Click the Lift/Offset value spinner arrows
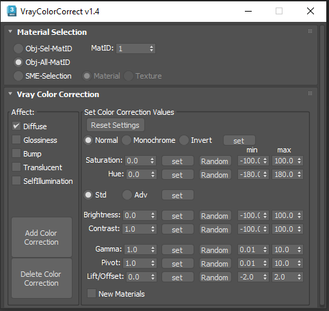This screenshot has width=329, height=311. click(x=153, y=277)
